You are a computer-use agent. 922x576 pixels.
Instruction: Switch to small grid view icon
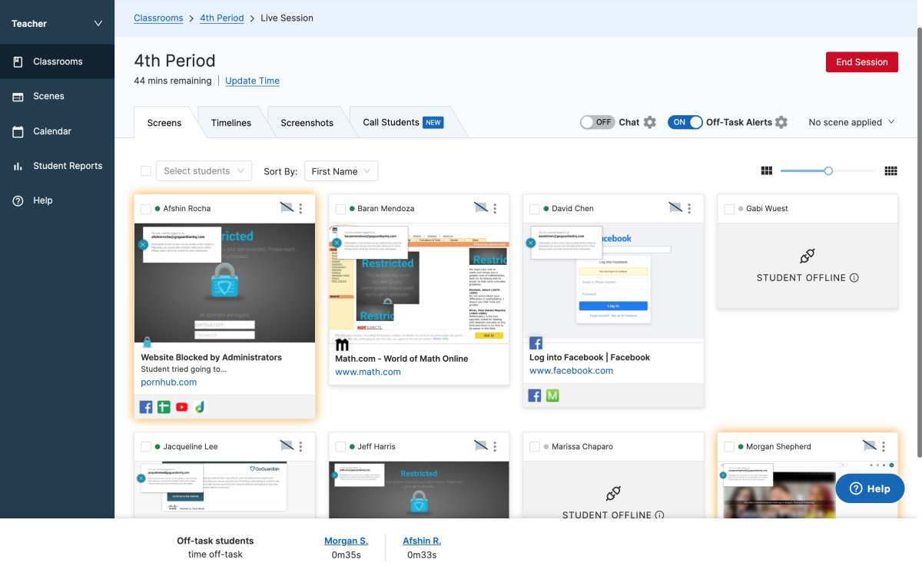point(891,170)
